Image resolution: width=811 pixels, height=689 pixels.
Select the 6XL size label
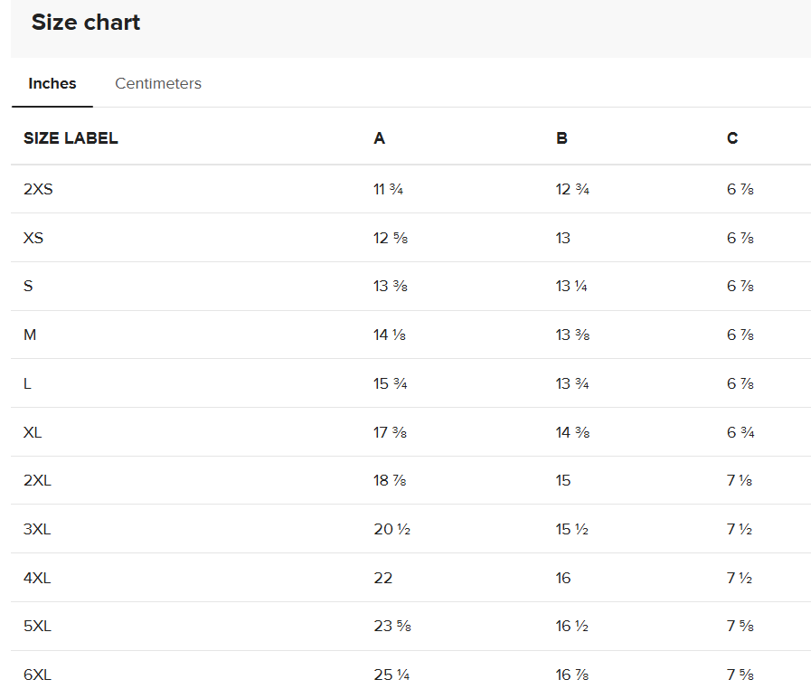tap(37, 675)
